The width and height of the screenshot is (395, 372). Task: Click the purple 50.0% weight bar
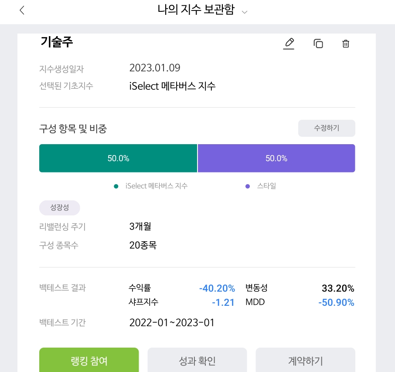276,158
